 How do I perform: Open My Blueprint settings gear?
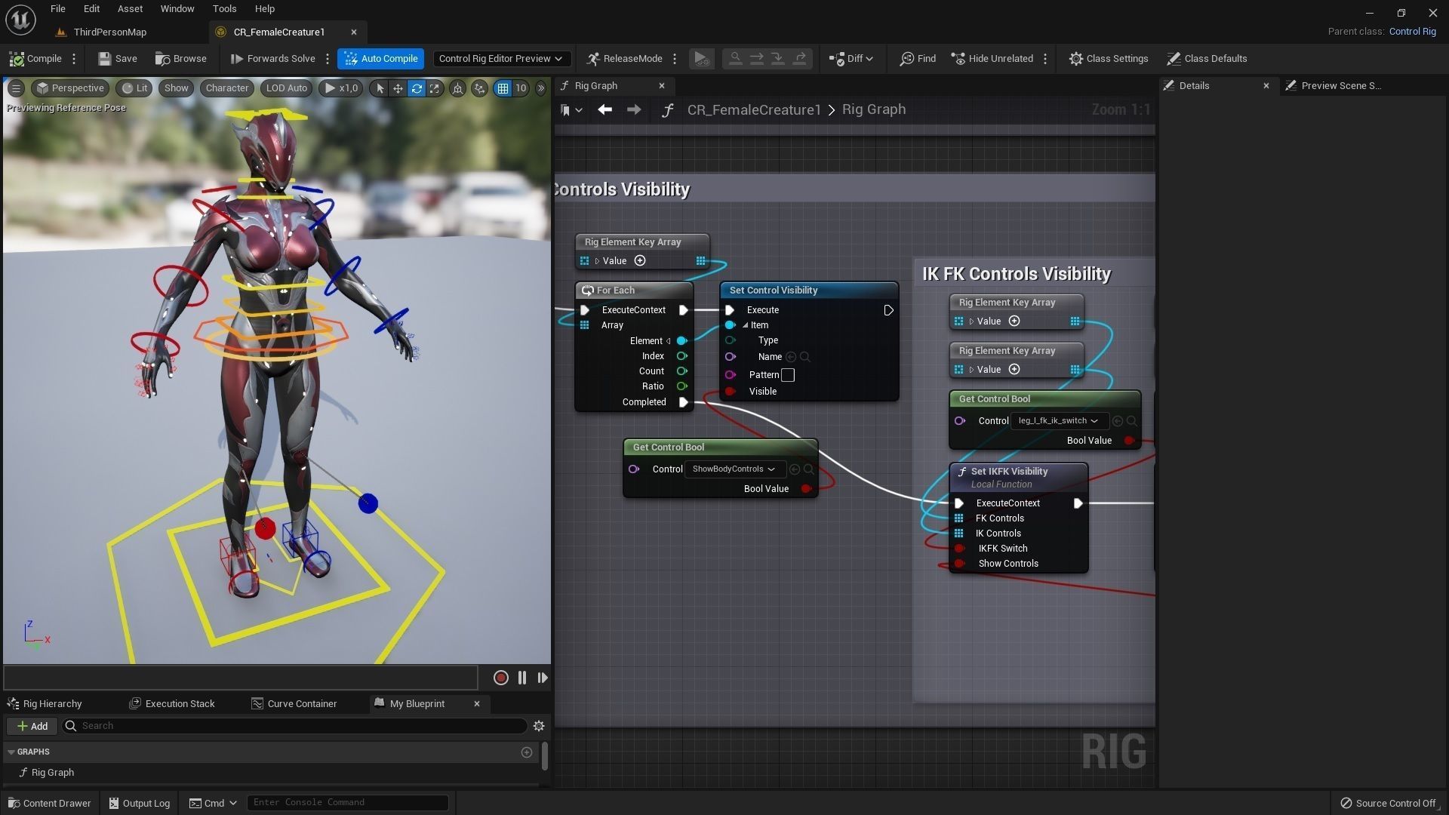(539, 726)
